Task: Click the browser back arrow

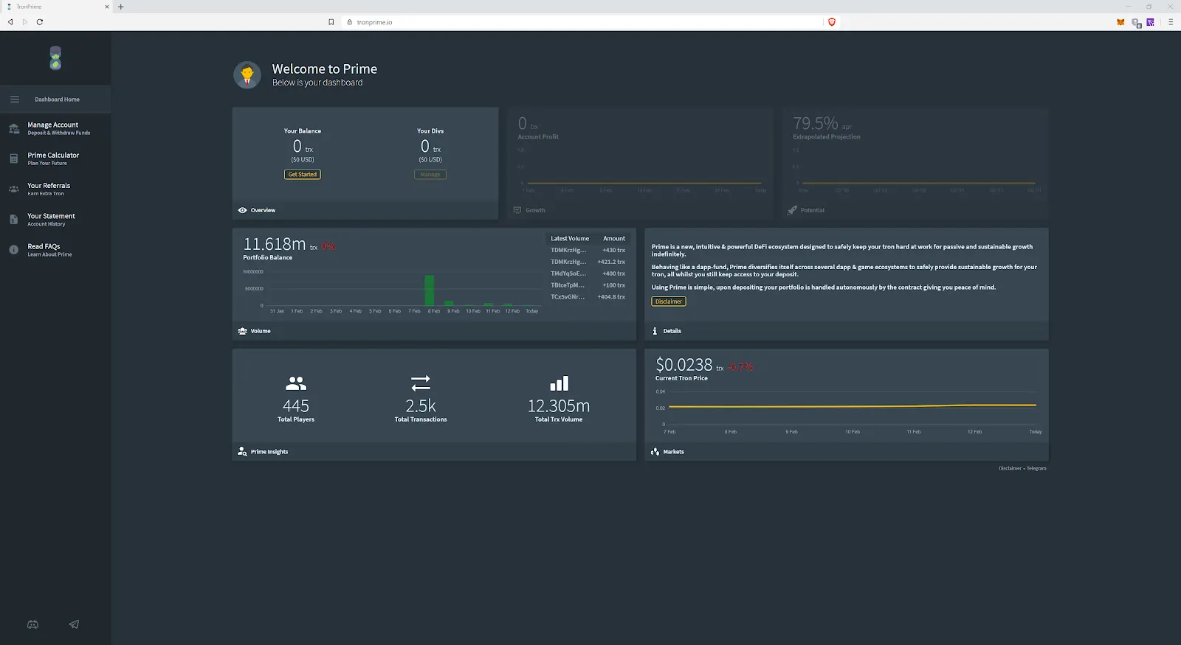Action: (x=10, y=22)
